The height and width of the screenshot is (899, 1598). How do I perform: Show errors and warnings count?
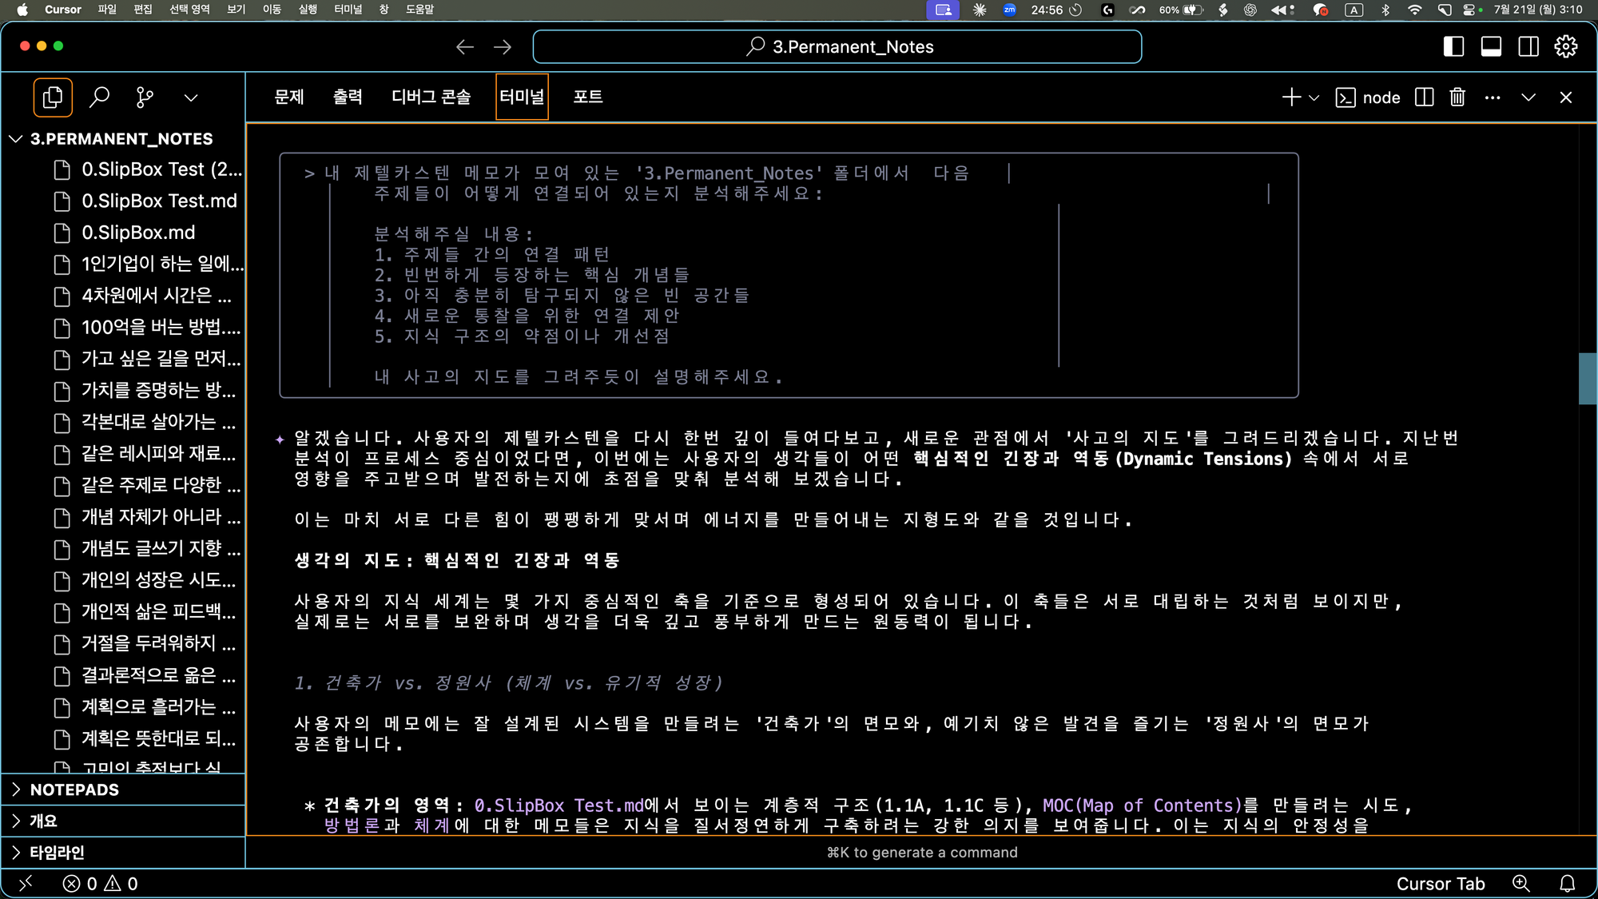pyautogui.click(x=101, y=884)
